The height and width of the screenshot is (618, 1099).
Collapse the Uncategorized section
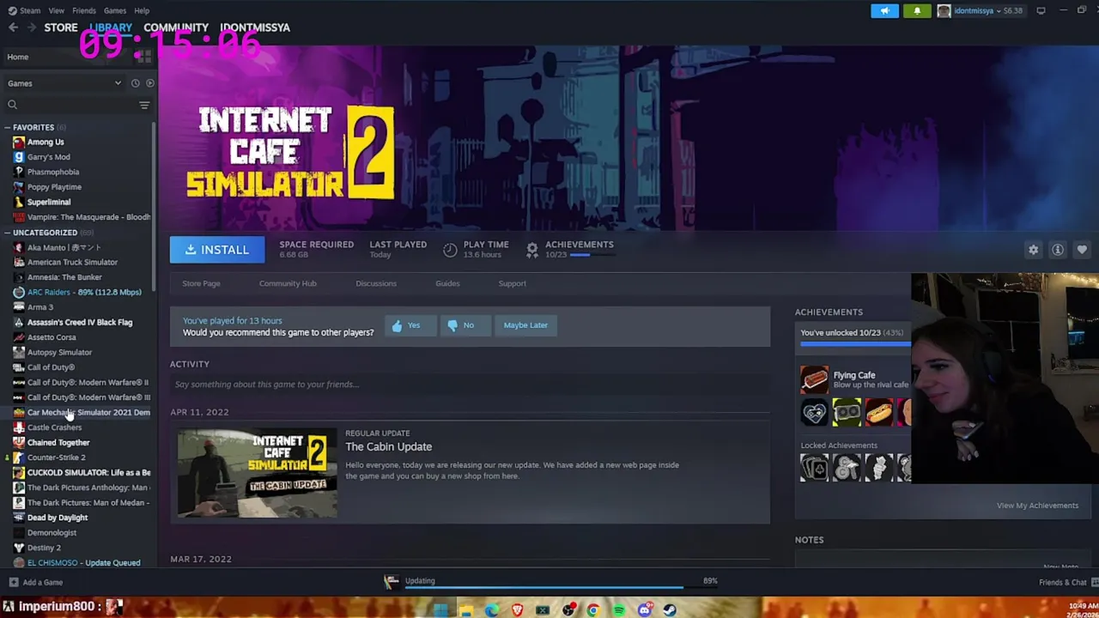[8, 233]
